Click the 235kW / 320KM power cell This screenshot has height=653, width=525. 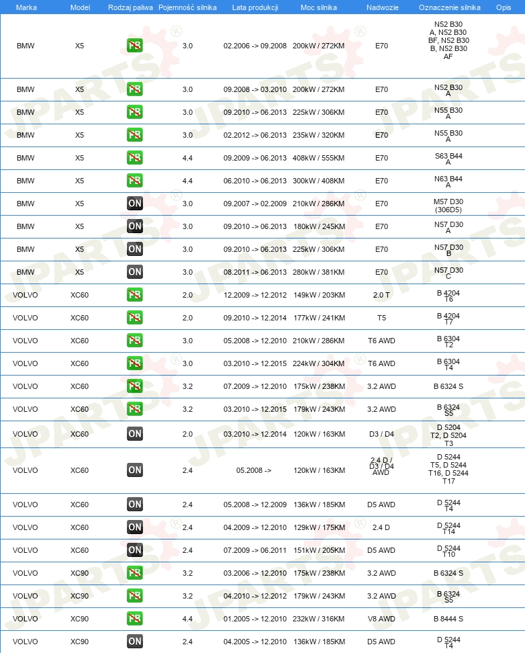318,135
